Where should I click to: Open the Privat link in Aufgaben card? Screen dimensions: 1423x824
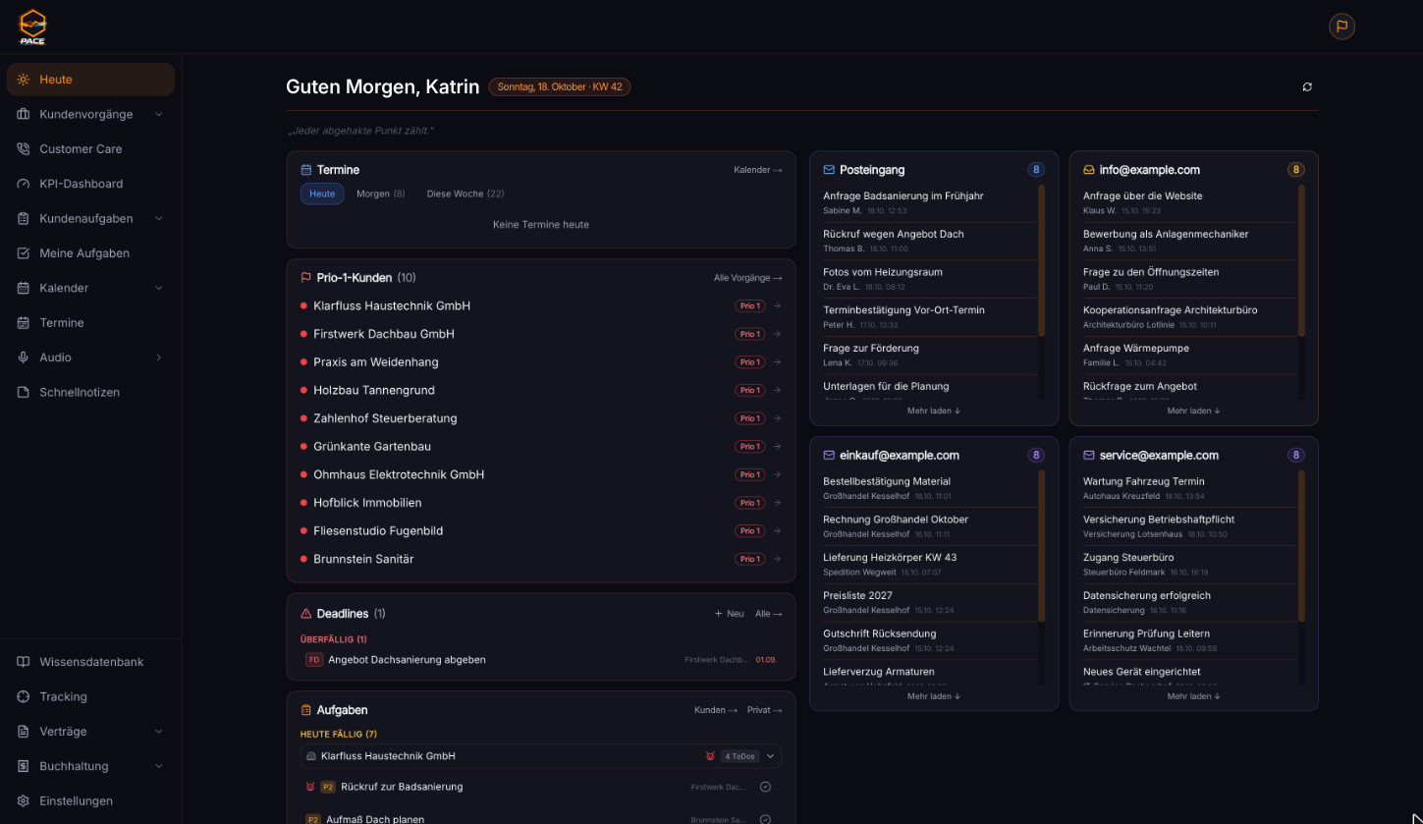click(x=765, y=710)
